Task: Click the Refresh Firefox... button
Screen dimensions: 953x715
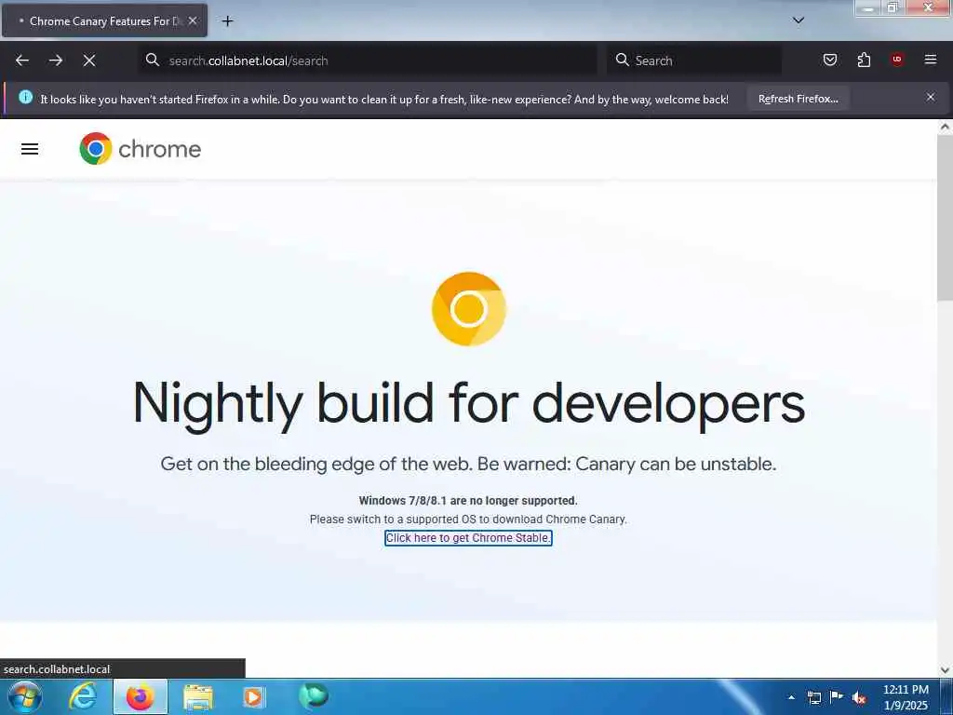Action: tap(798, 99)
